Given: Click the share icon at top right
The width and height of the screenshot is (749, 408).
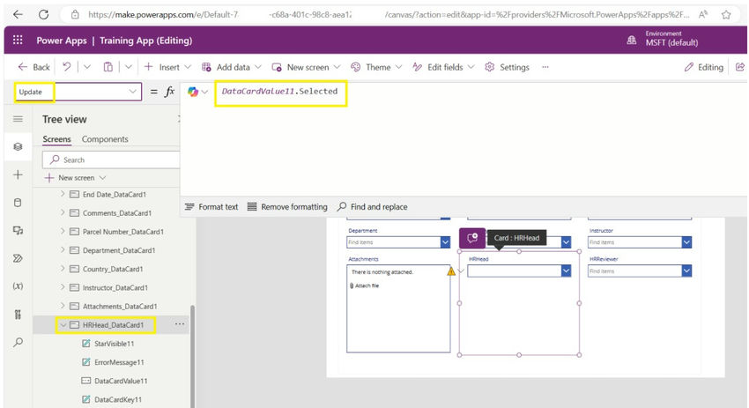Looking at the screenshot, I should 740,67.
